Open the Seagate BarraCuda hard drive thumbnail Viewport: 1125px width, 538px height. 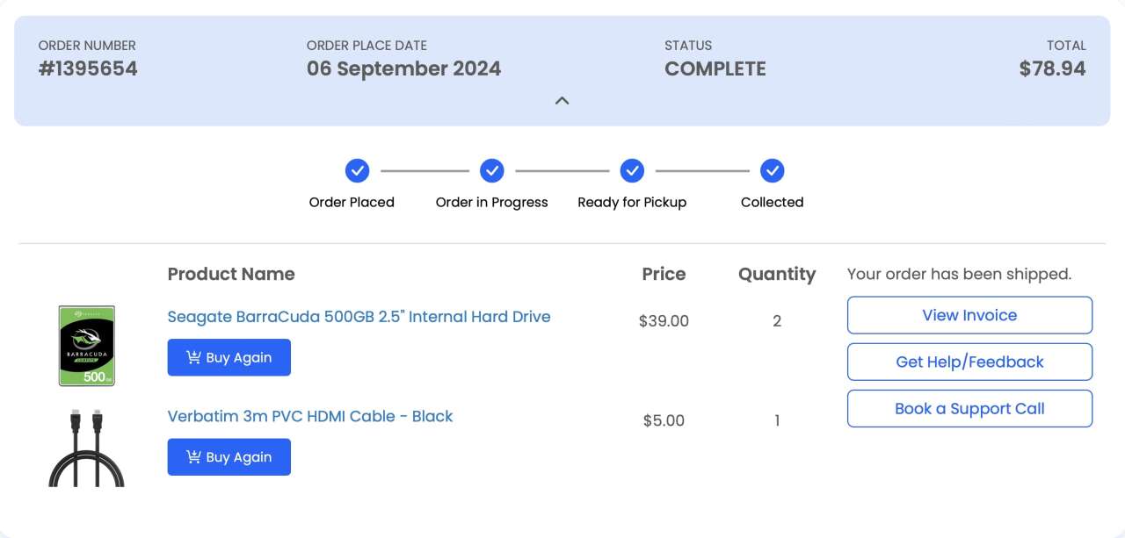[x=86, y=346]
